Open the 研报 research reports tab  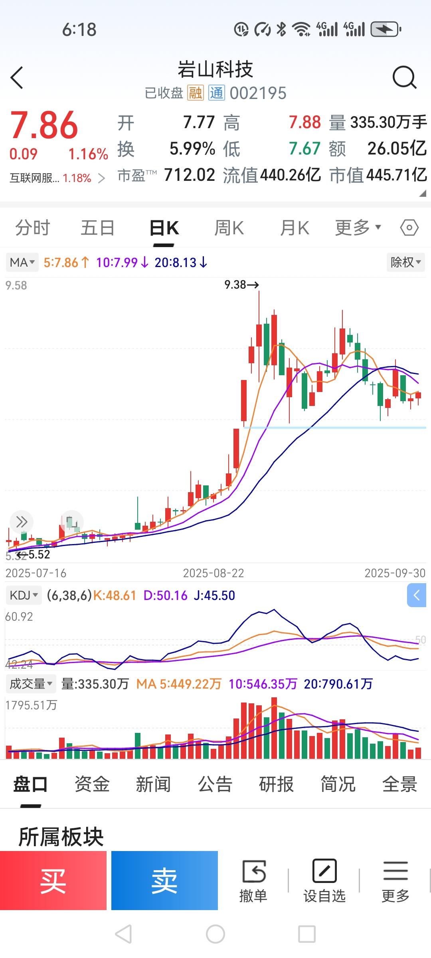[277, 784]
